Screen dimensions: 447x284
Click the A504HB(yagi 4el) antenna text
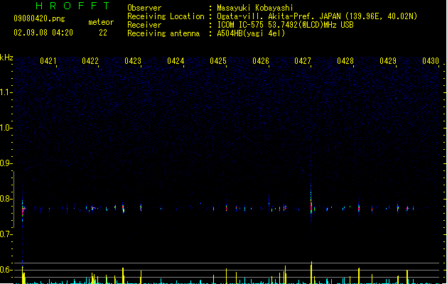pyautogui.click(x=251, y=33)
